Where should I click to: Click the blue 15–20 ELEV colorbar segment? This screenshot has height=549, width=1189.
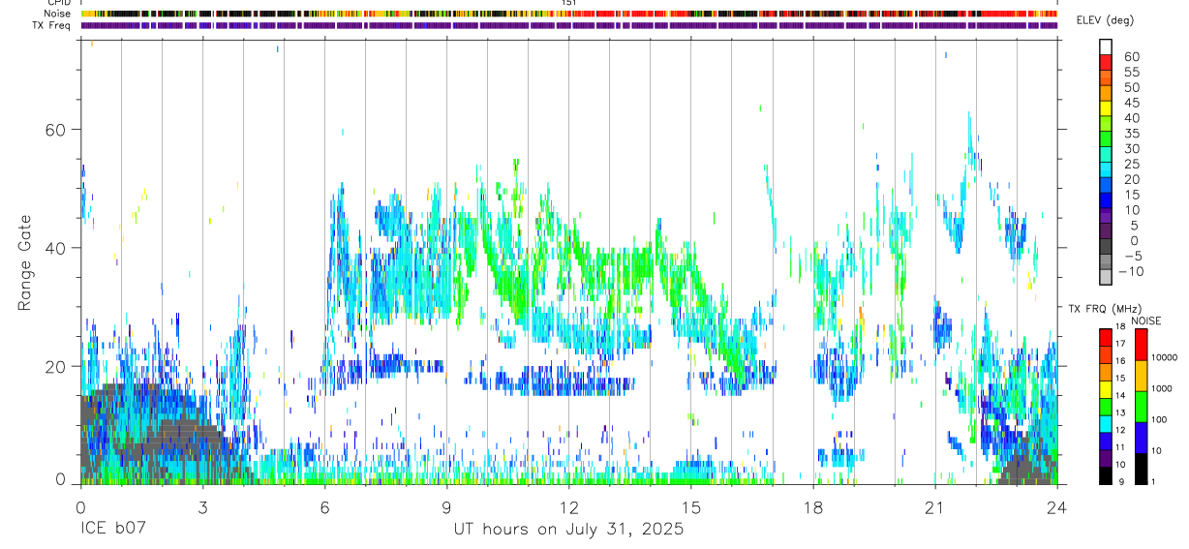coord(1106,186)
